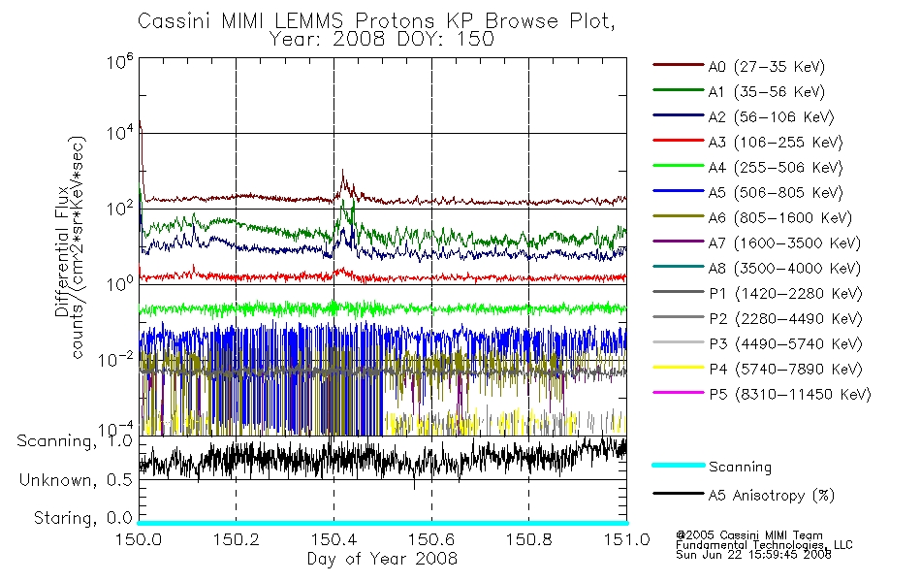
Task: Click the A5 (506-805 KeV) blue legend swatch
Action: coord(679,191)
